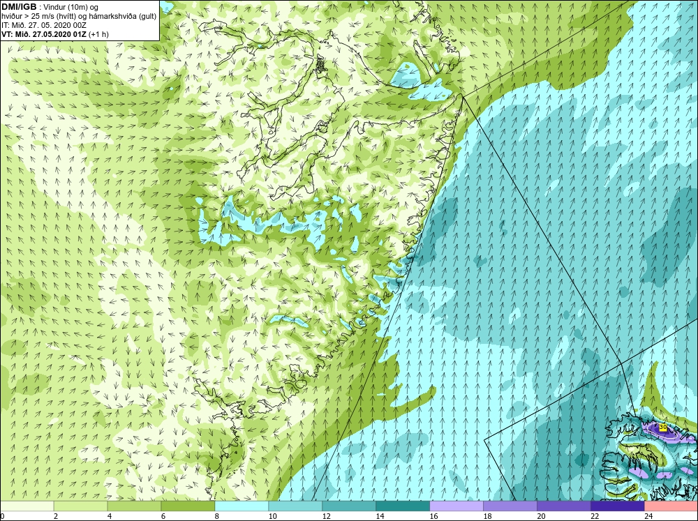The height and width of the screenshot is (521, 698).
Task: Click the 12–14 m/s teal legend swatch
Action: 348,506
